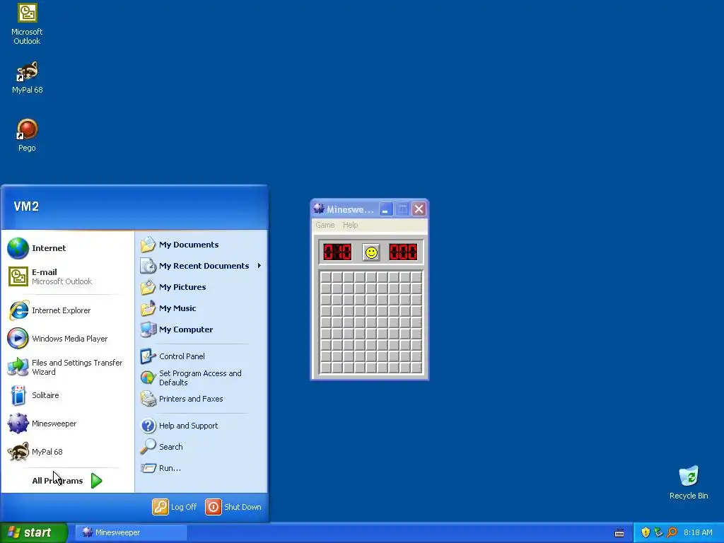
Task: Open Microsoft Outlook desktop shortcut
Action: pyautogui.click(x=27, y=24)
